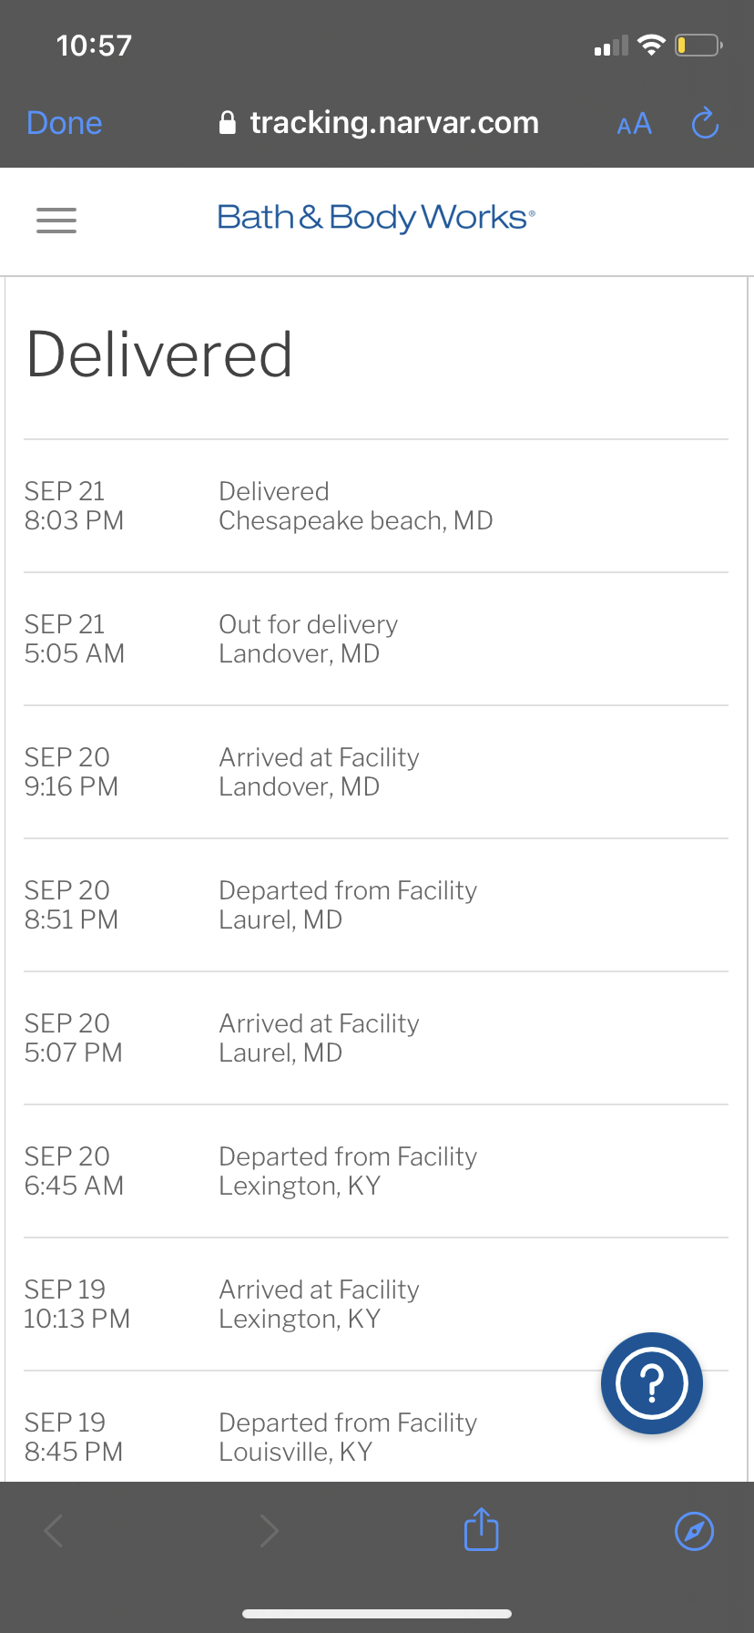Tap the Done button
The width and height of the screenshot is (754, 1633).
(64, 123)
